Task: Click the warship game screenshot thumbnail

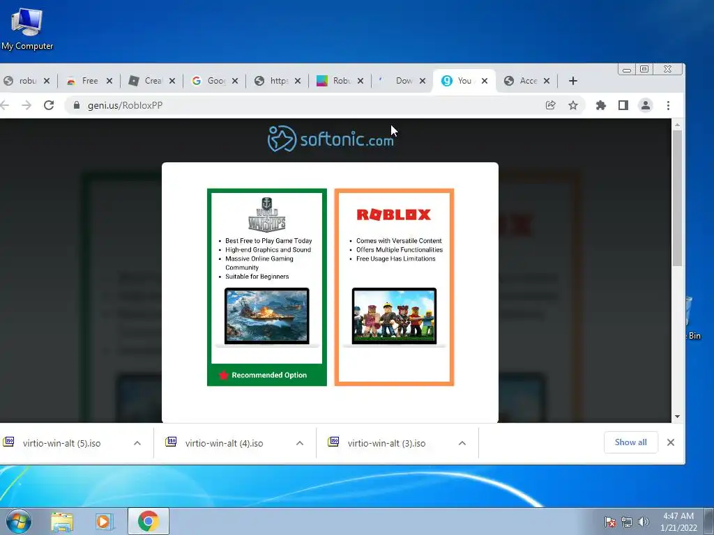Action: click(x=267, y=316)
